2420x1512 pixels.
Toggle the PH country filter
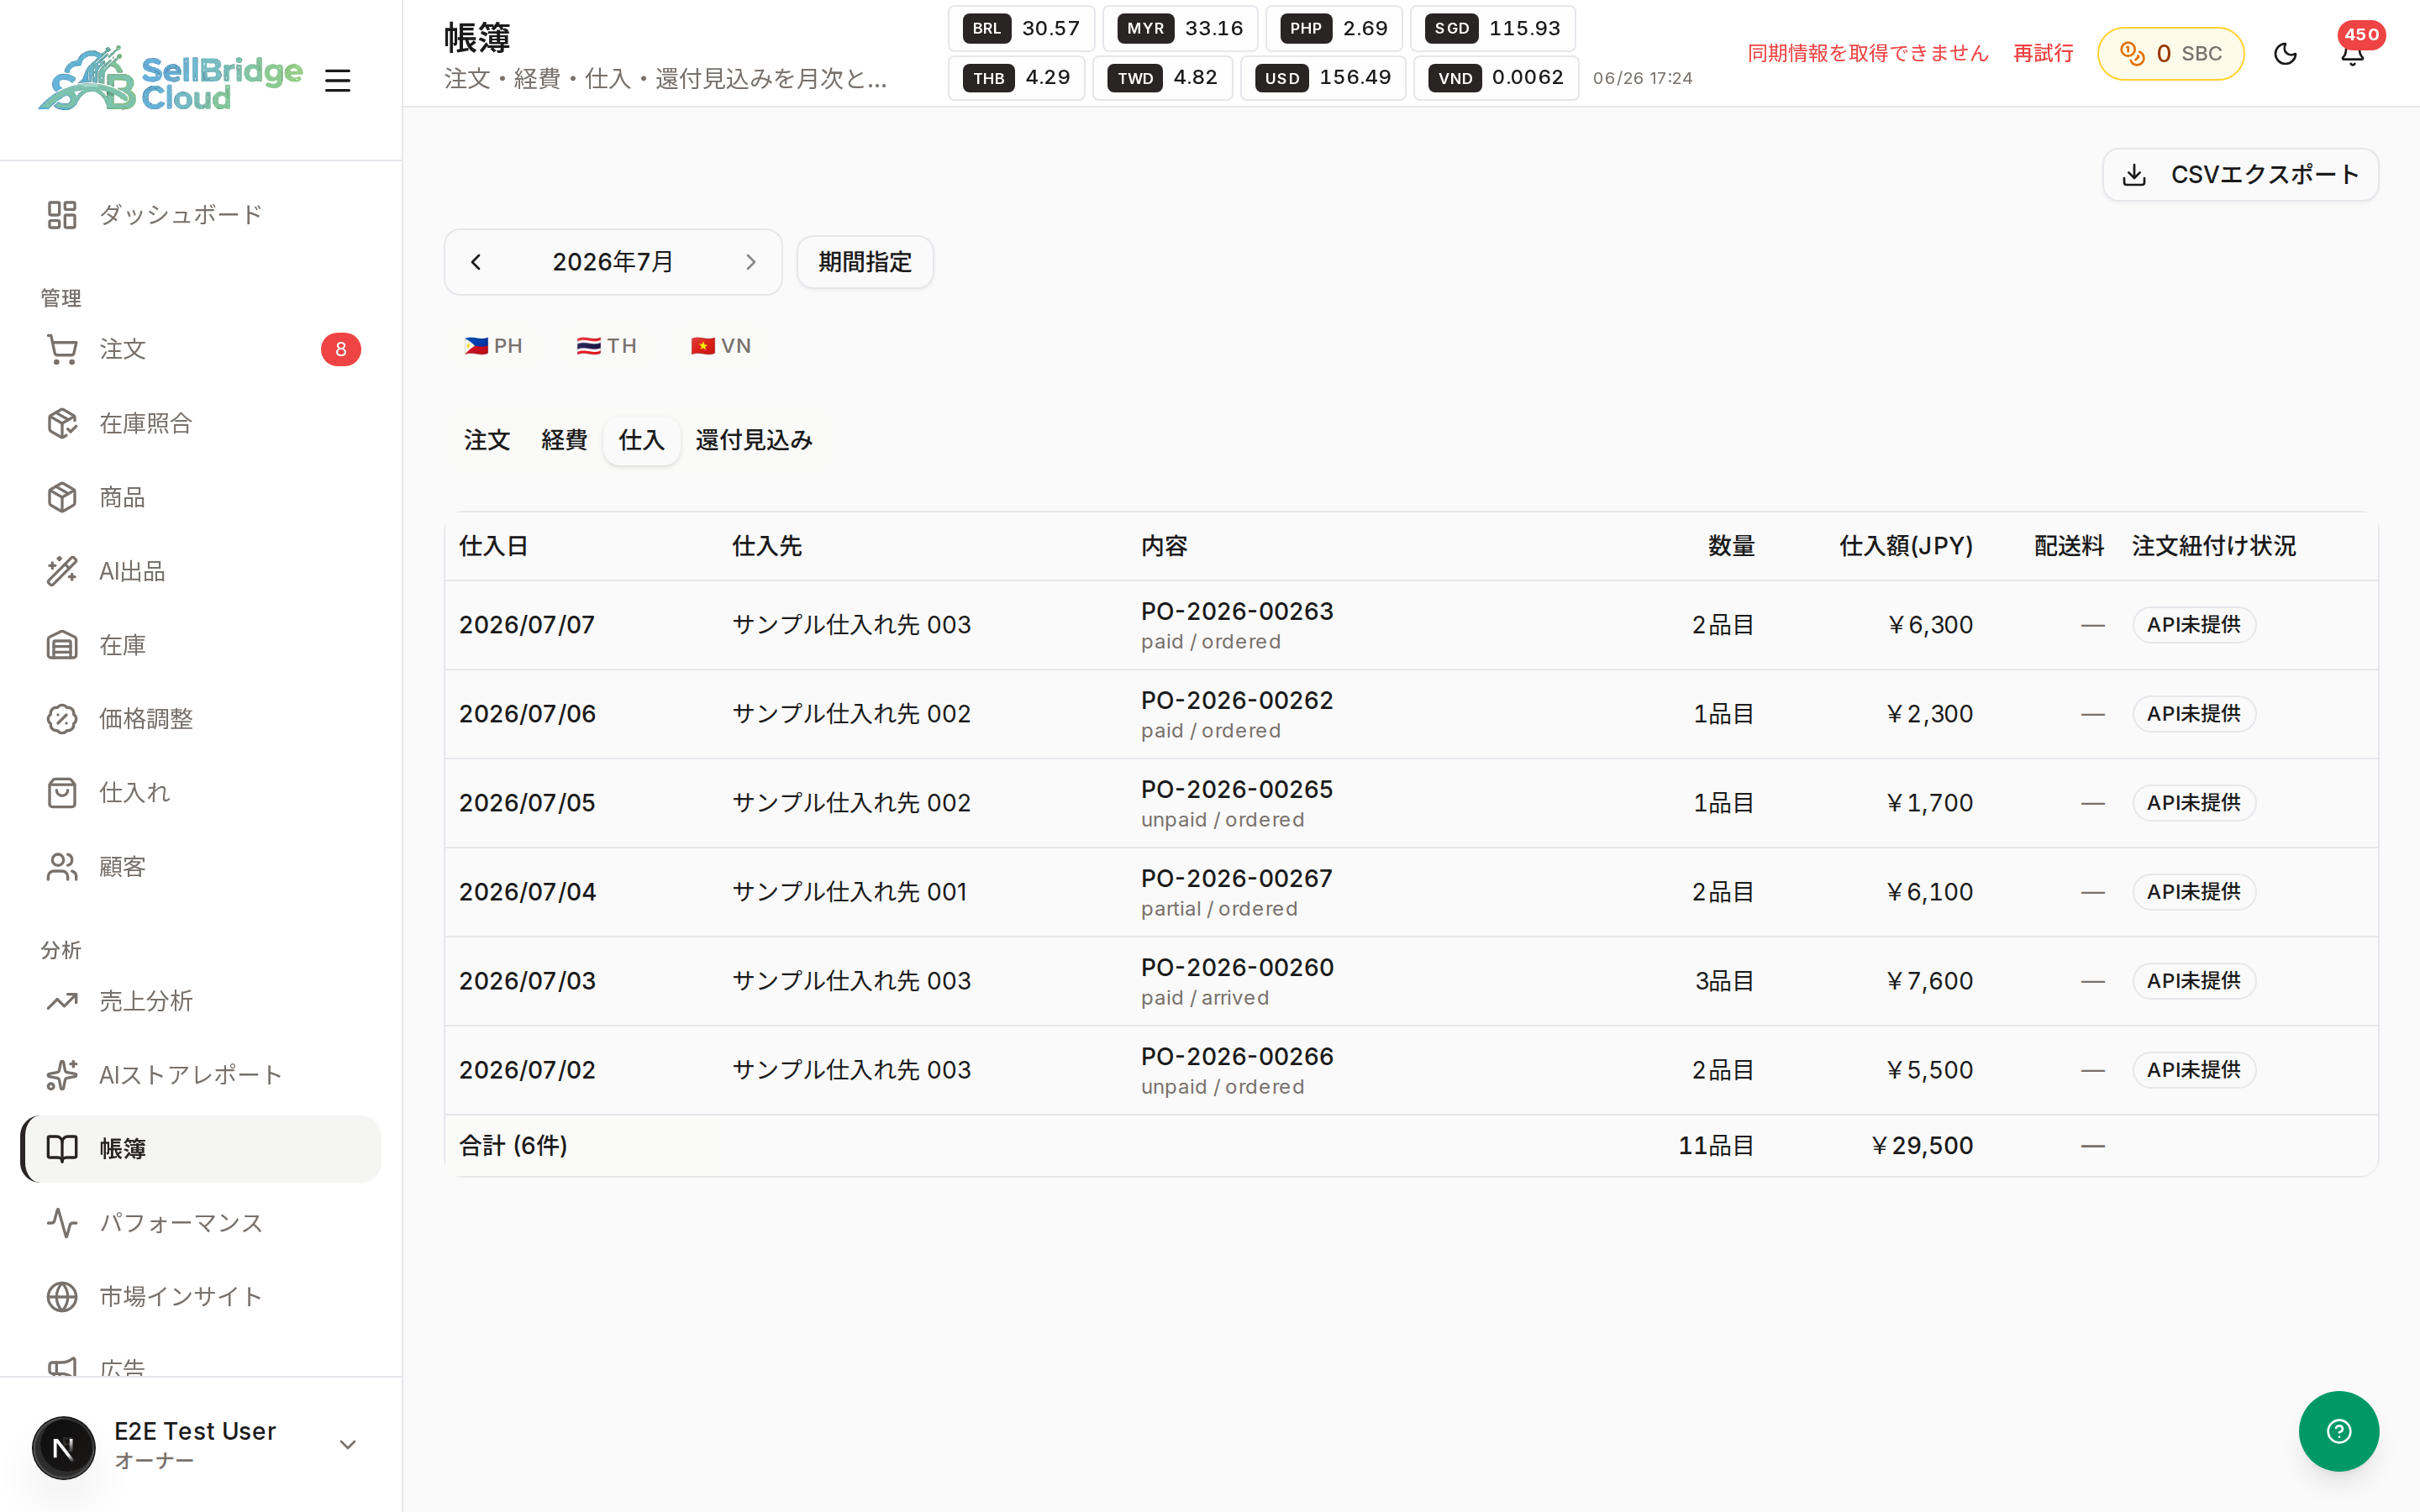pos(493,346)
